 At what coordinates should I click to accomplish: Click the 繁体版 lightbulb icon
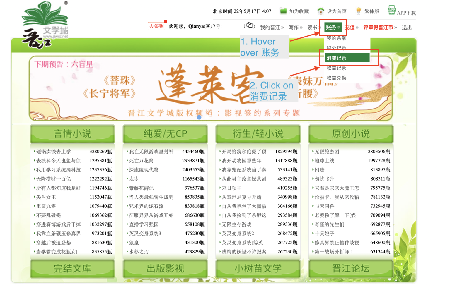(358, 11)
